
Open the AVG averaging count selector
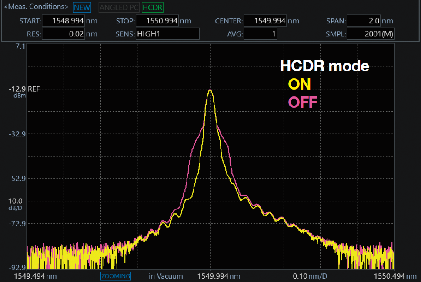[x=261, y=33]
